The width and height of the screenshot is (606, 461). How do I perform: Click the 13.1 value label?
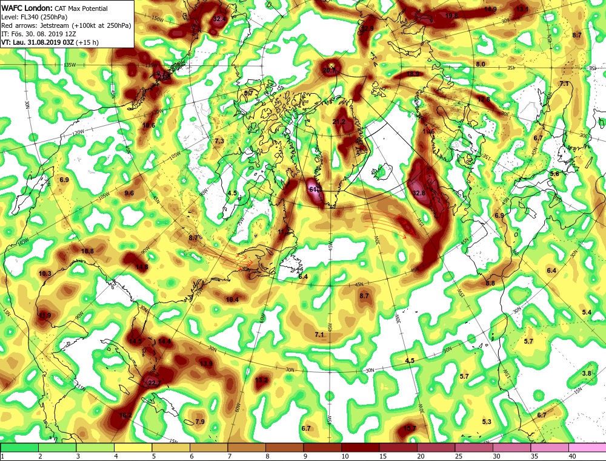coord(522,9)
